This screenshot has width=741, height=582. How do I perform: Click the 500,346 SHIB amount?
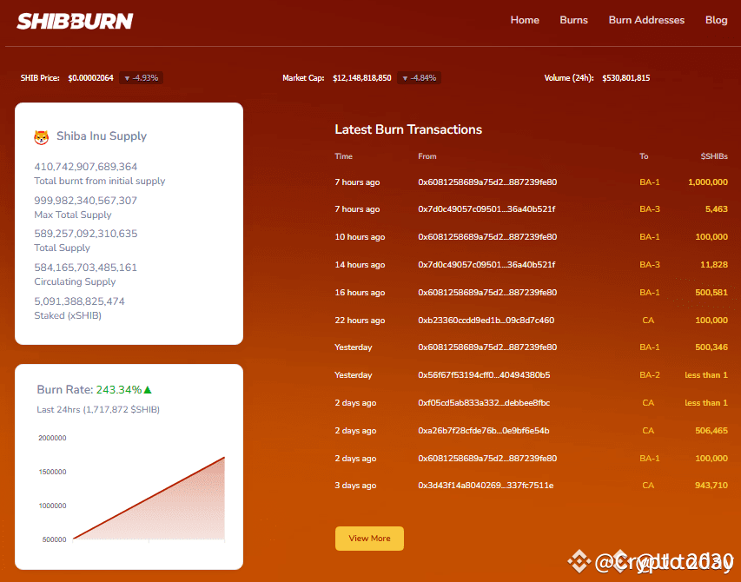coord(711,347)
